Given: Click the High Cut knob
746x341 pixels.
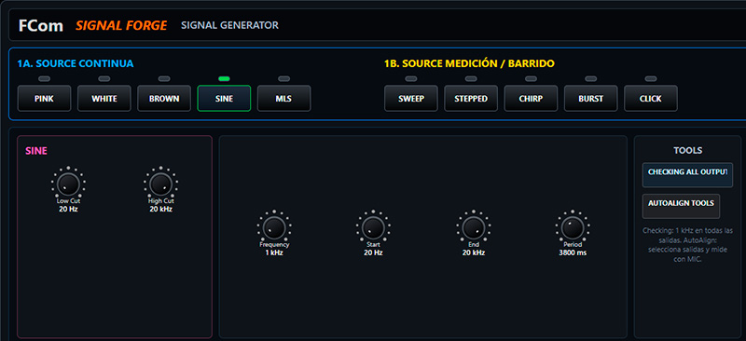Looking at the screenshot, I should 160,184.
